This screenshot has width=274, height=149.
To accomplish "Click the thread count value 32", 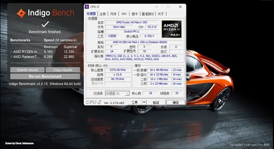I will click(177, 93).
